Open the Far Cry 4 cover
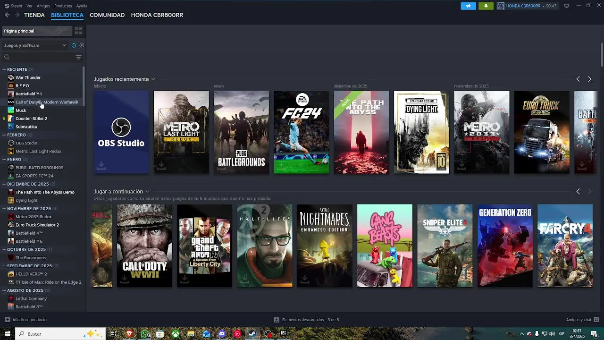Screen dimensions: 604x340 [x=565, y=246]
